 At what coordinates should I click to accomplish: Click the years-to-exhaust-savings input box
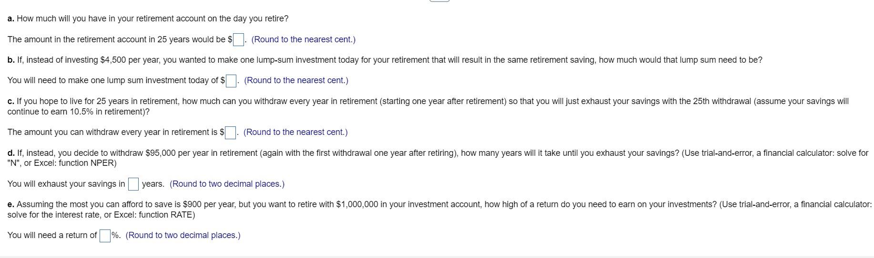[133, 184]
